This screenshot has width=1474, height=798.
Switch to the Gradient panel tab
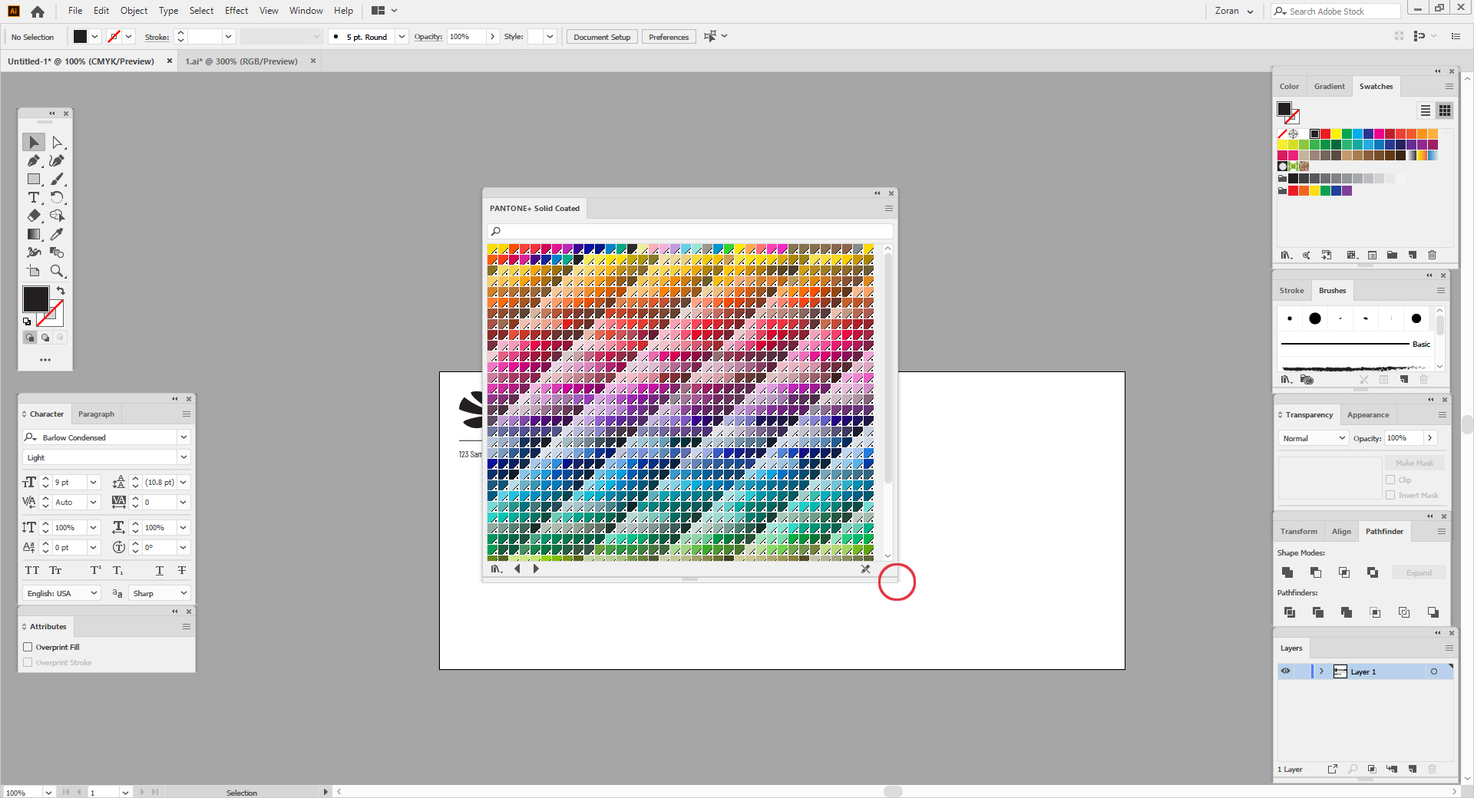coord(1329,87)
